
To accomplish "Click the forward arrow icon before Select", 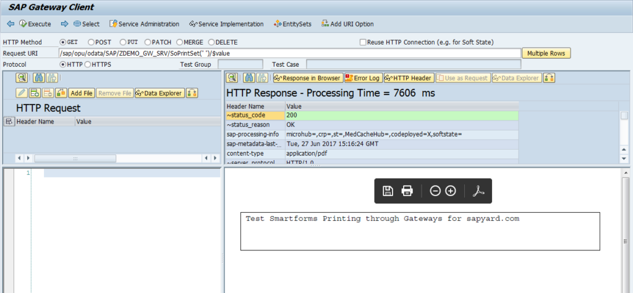I will (64, 24).
